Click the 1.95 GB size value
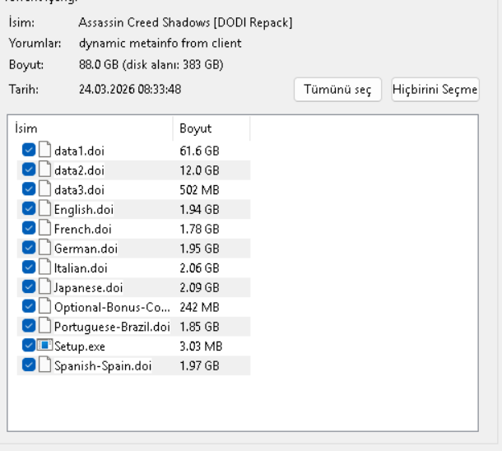 (199, 249)
